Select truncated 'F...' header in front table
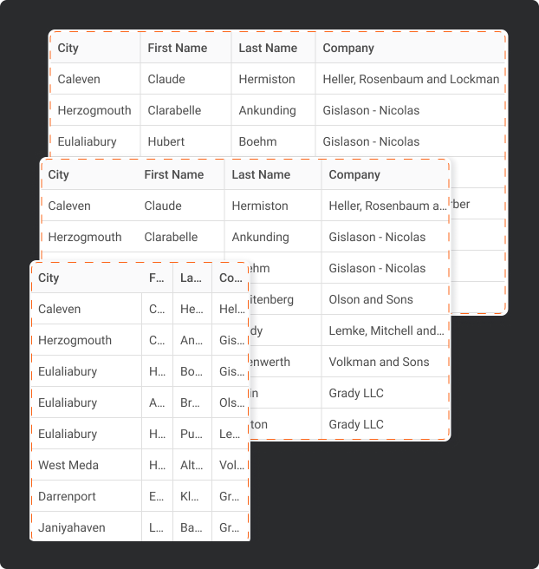The image size is (539, 569). [x=157, y=278]
